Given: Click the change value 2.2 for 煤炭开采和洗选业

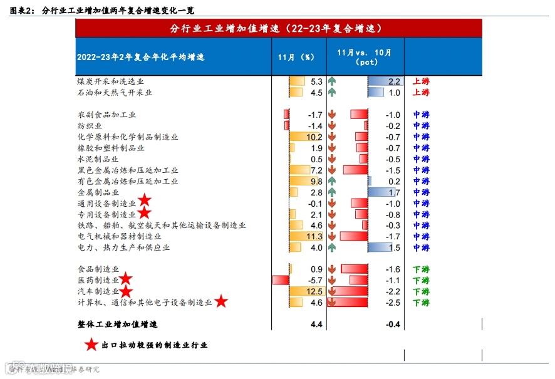Looking at the screenshot, I should pos(394,81).
